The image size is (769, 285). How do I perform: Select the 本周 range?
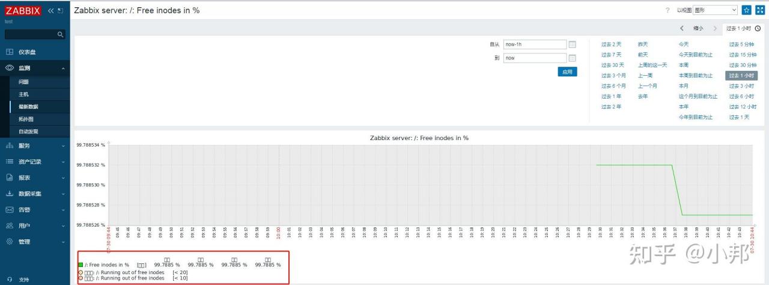click(684, 65)
